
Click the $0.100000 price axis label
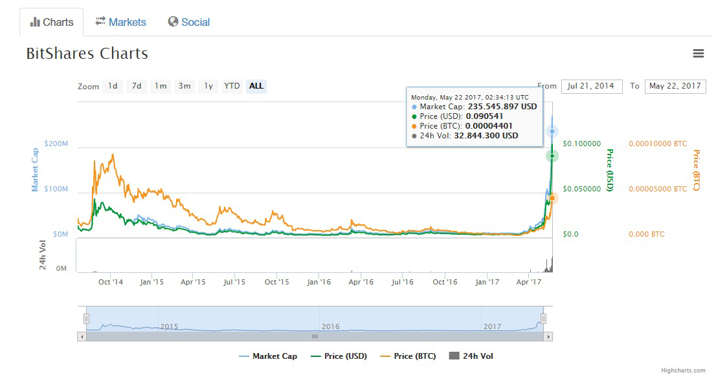pyautogui.click(x=582, y=144)
